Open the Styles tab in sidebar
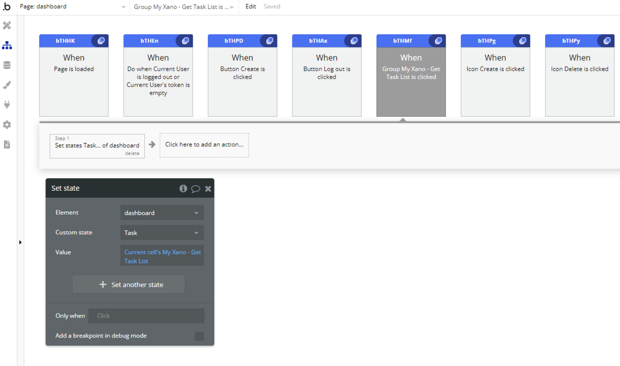 click(x=7, y=85)
